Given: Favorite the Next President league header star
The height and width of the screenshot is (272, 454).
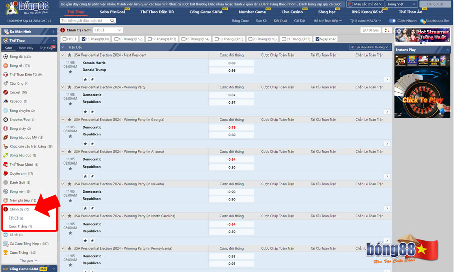Looking at the screenshot, I should [x=69, y=55].
